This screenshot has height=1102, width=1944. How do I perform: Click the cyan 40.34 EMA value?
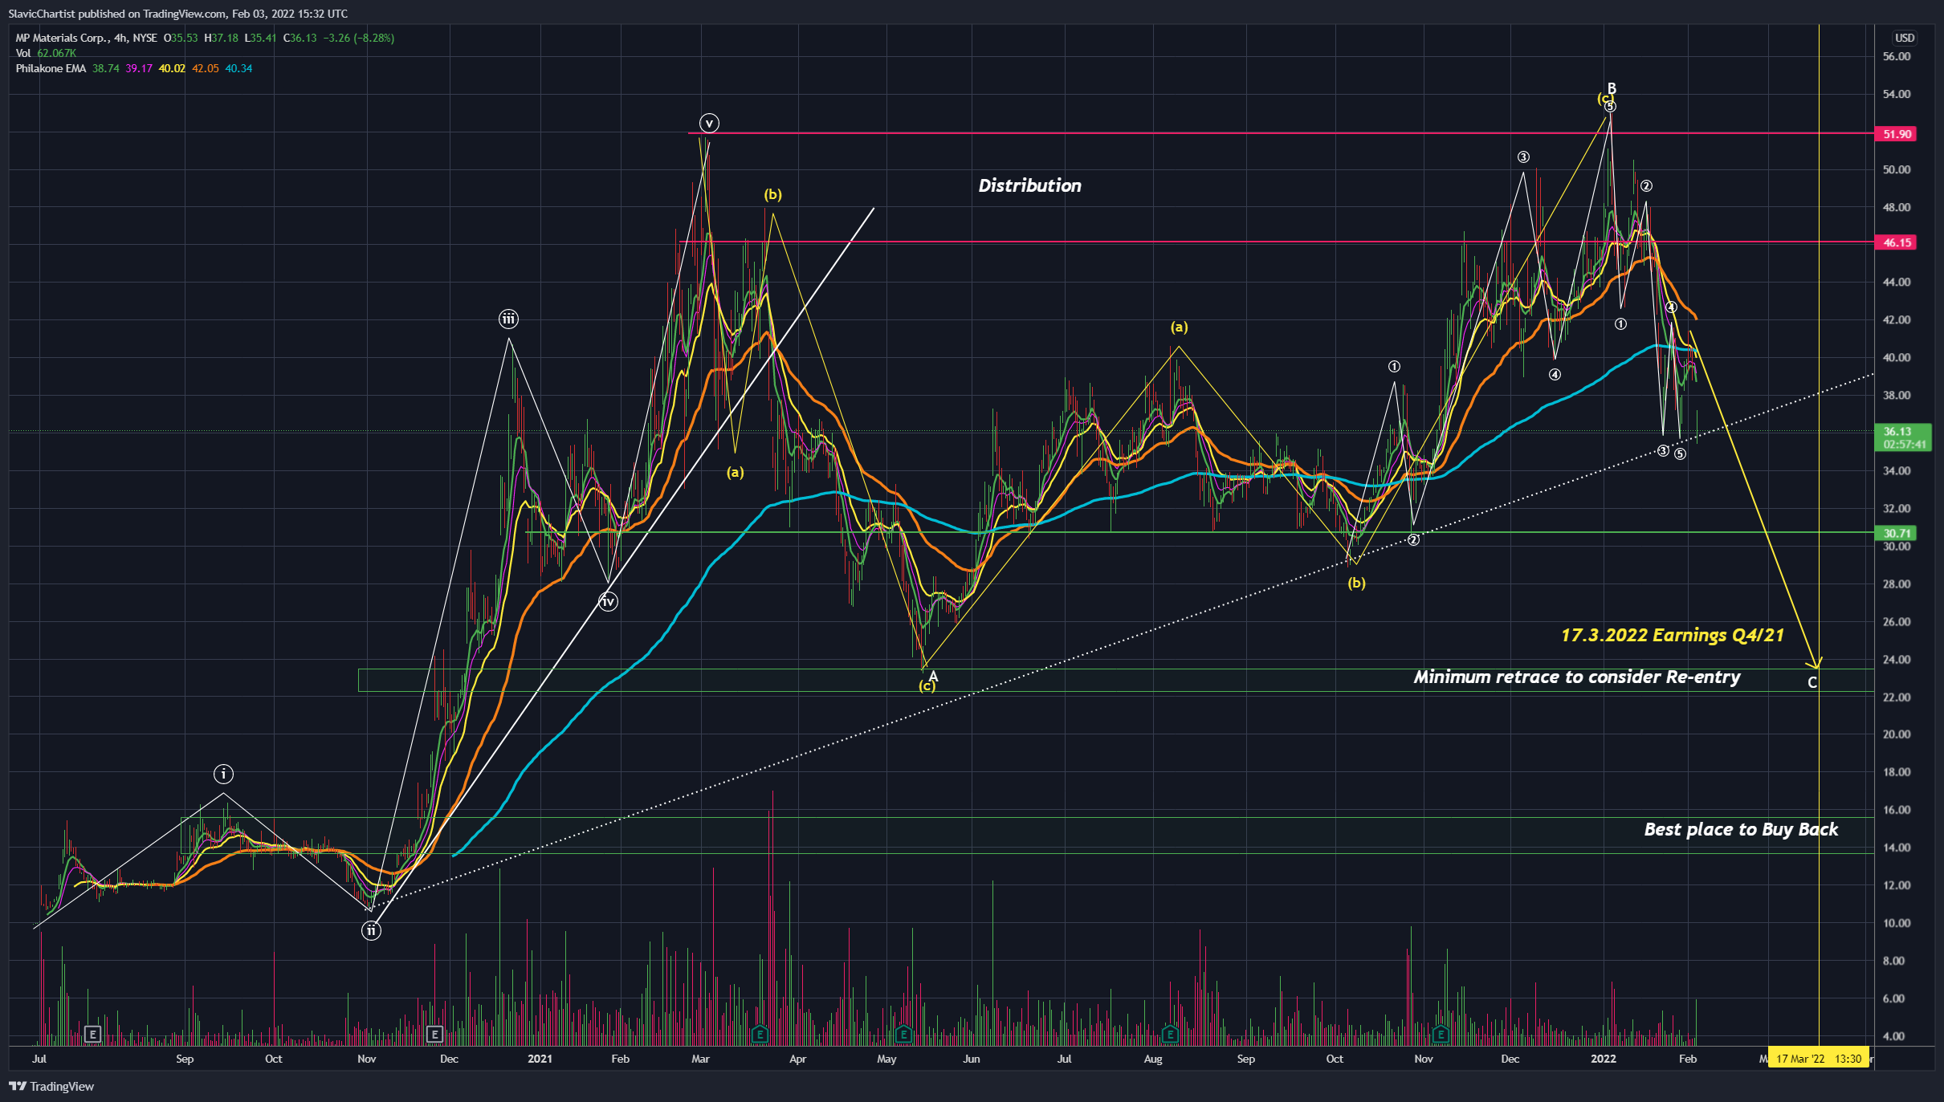point(238,68)
